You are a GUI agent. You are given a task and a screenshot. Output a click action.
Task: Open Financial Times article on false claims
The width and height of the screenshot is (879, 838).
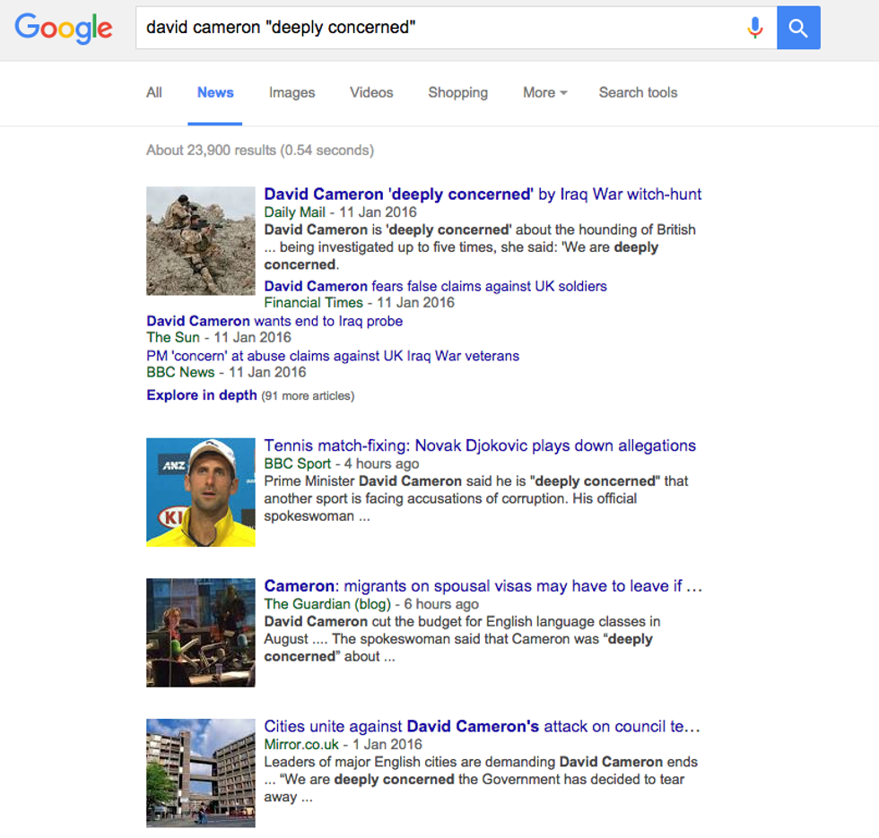pyautogui.click(x=436, y=286)
